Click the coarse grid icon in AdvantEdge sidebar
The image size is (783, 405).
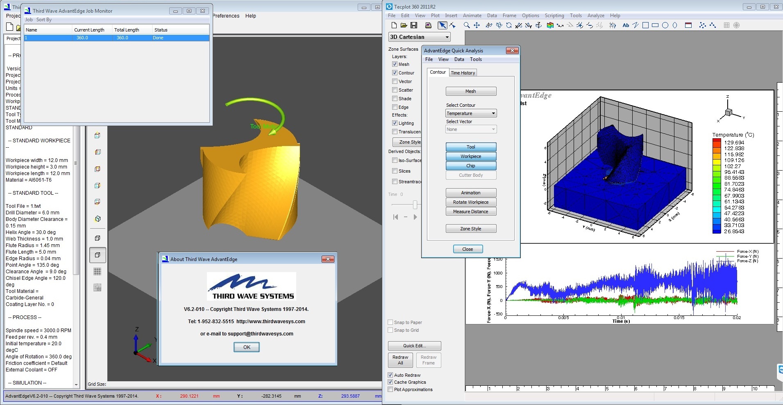pos(98,271)
